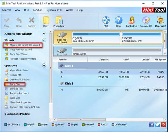Open the Wizard menu

70,10
